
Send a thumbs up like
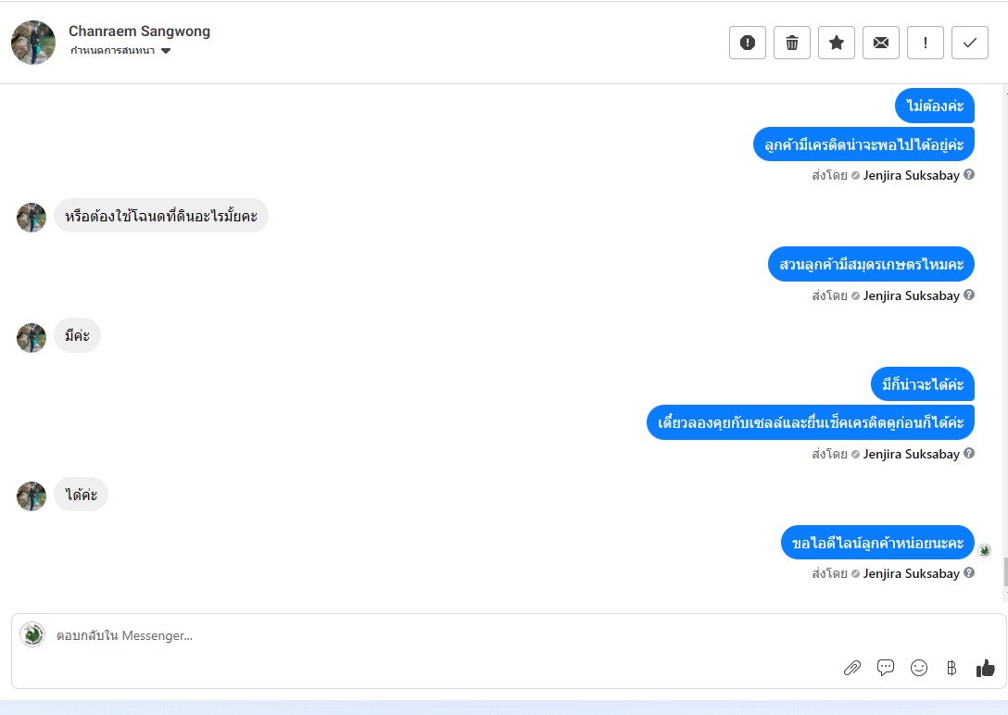986,668
